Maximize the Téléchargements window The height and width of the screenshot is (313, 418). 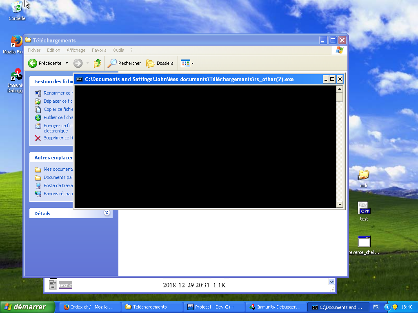[x=333, y=40]
